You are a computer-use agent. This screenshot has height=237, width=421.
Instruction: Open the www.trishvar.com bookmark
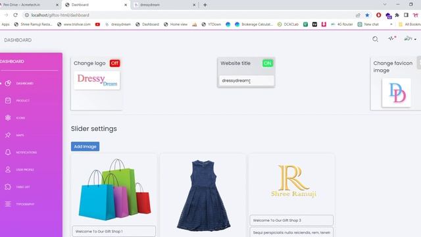coord(74,24)
